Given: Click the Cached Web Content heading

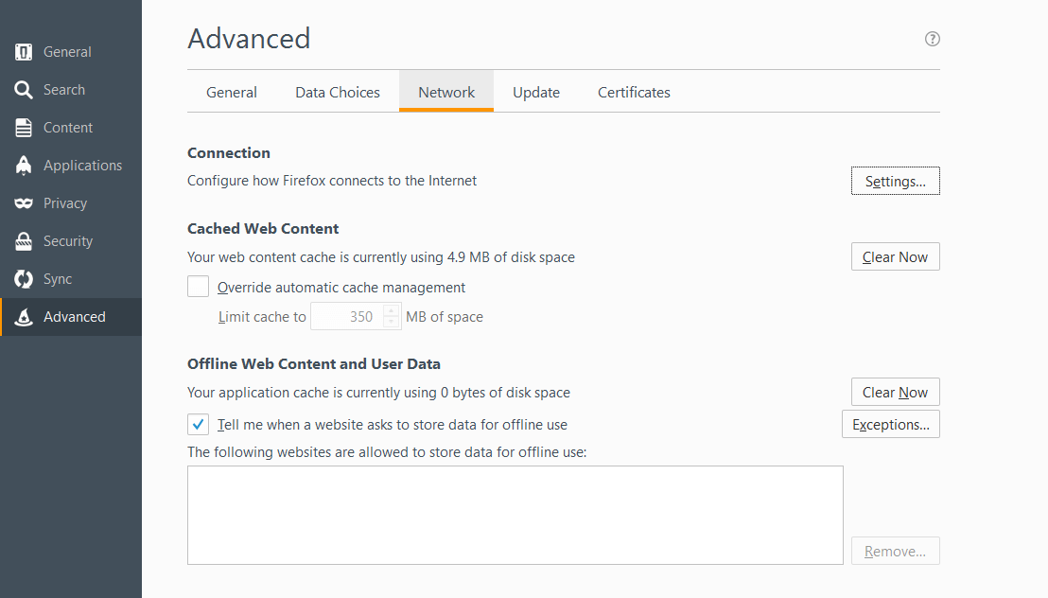Looking at the screenshot, I should (263, 228).
